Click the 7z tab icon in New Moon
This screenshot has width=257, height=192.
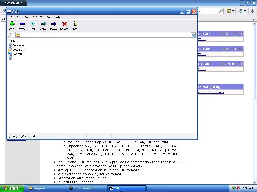coord(3,19)
